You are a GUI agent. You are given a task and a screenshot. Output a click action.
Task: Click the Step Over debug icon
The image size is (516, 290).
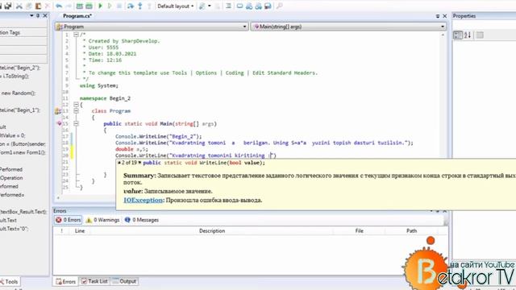point(131,6)
